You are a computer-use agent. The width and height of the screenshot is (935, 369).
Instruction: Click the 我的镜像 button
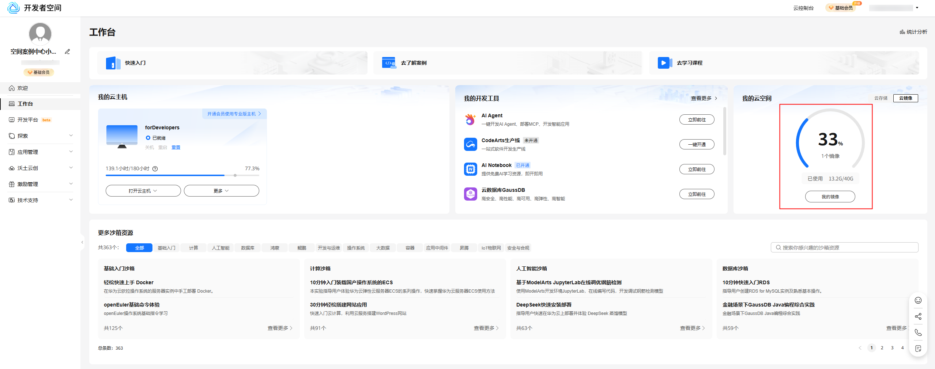(x=830, y=197)
